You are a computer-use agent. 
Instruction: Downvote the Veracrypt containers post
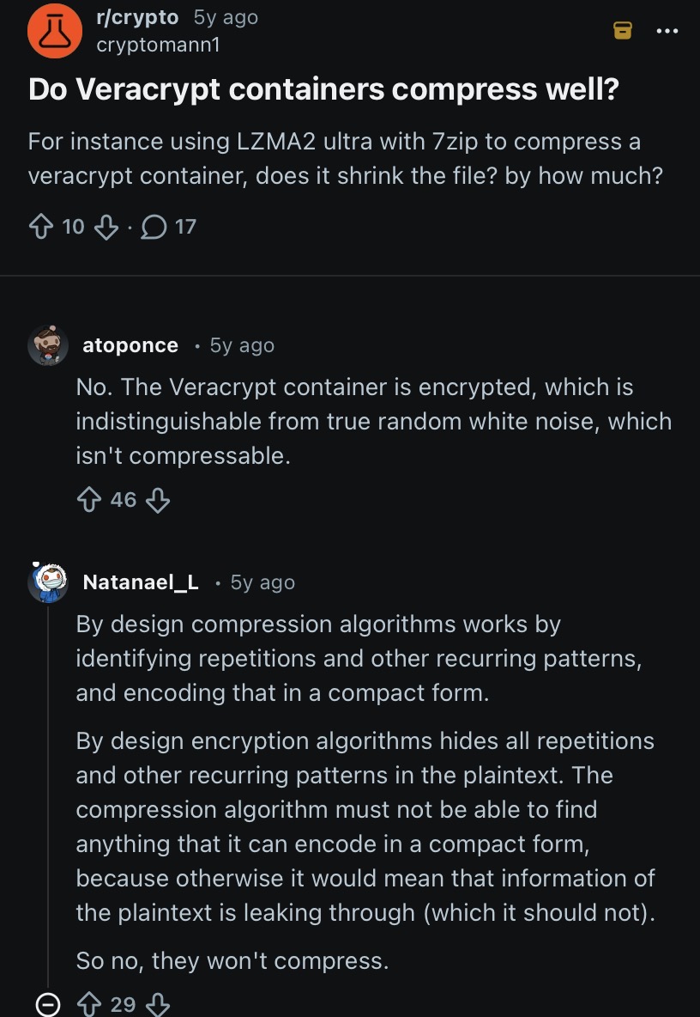pos(105,227)
